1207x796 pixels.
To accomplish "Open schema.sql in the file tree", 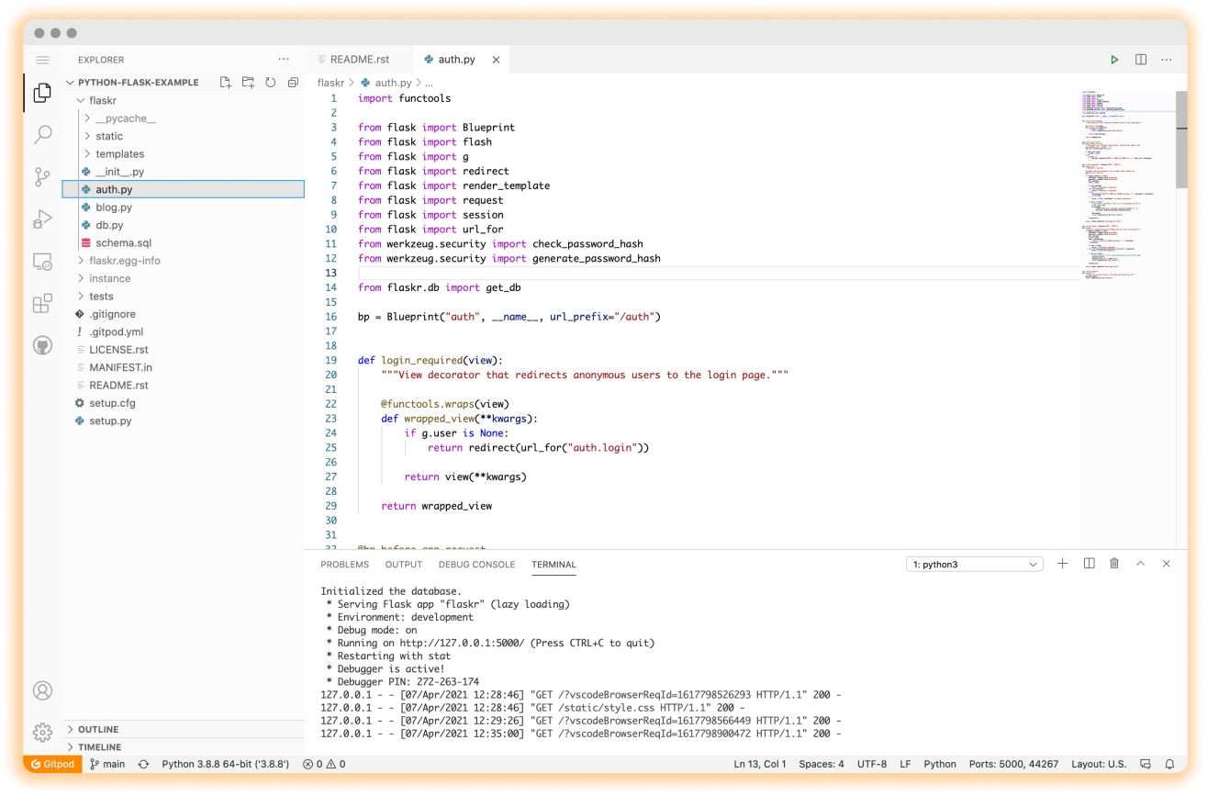I will (x=183, y=243).
